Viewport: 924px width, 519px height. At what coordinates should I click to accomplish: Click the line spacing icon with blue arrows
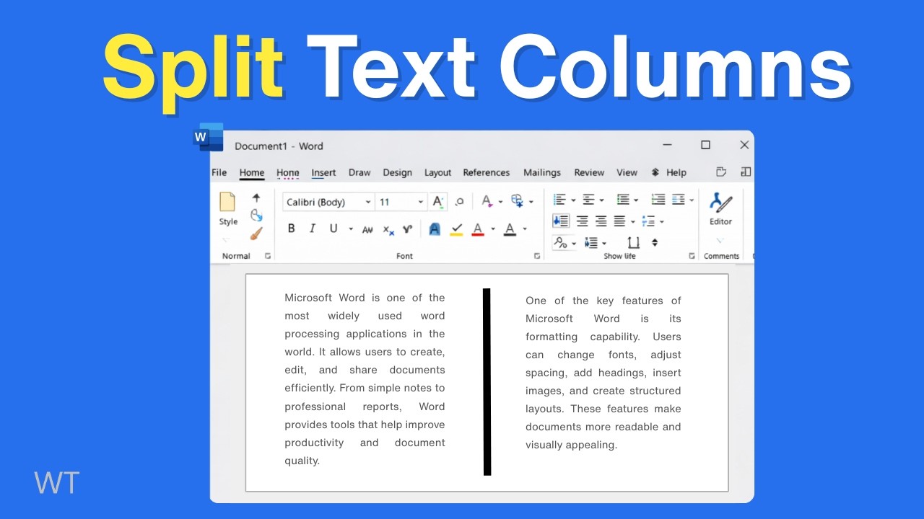648,221
